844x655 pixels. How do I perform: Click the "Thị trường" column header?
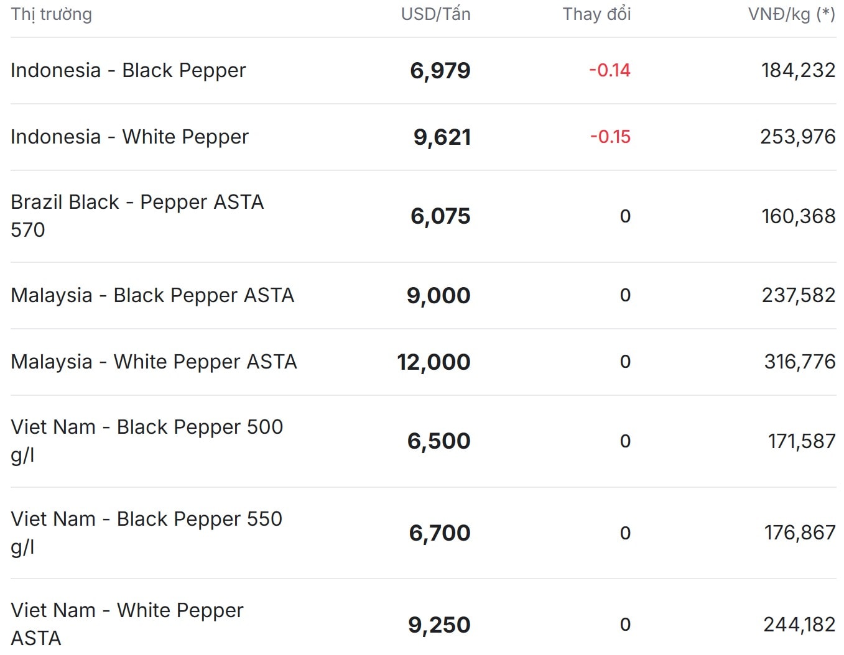(51, 14)
